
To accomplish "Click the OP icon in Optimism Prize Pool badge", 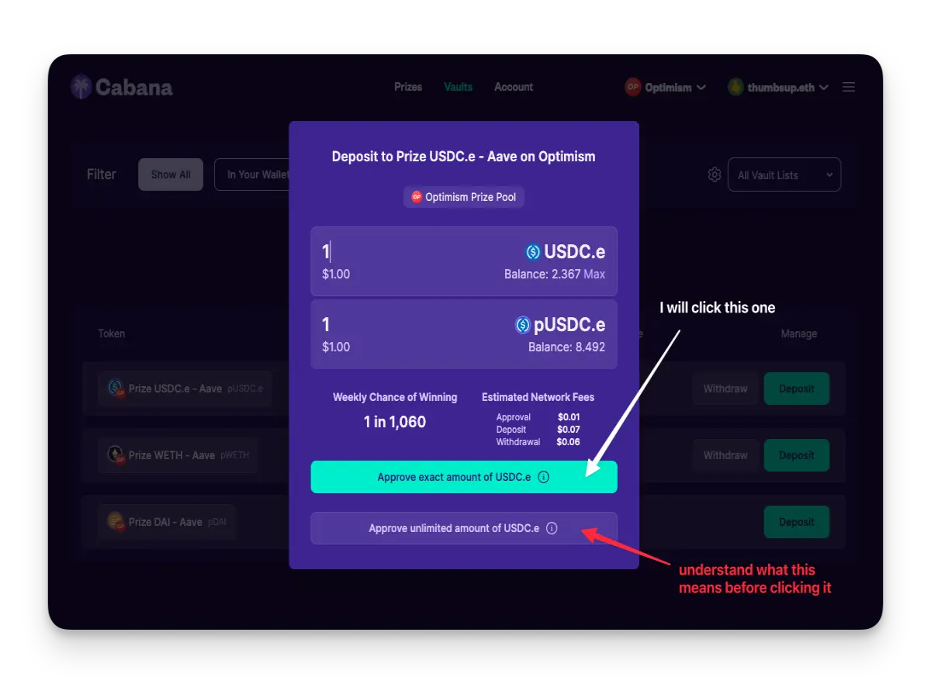I will [417, 197].
